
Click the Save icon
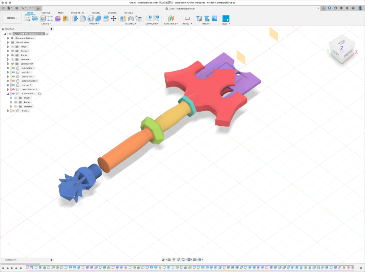pyautogui.click(x=17, y=8)
